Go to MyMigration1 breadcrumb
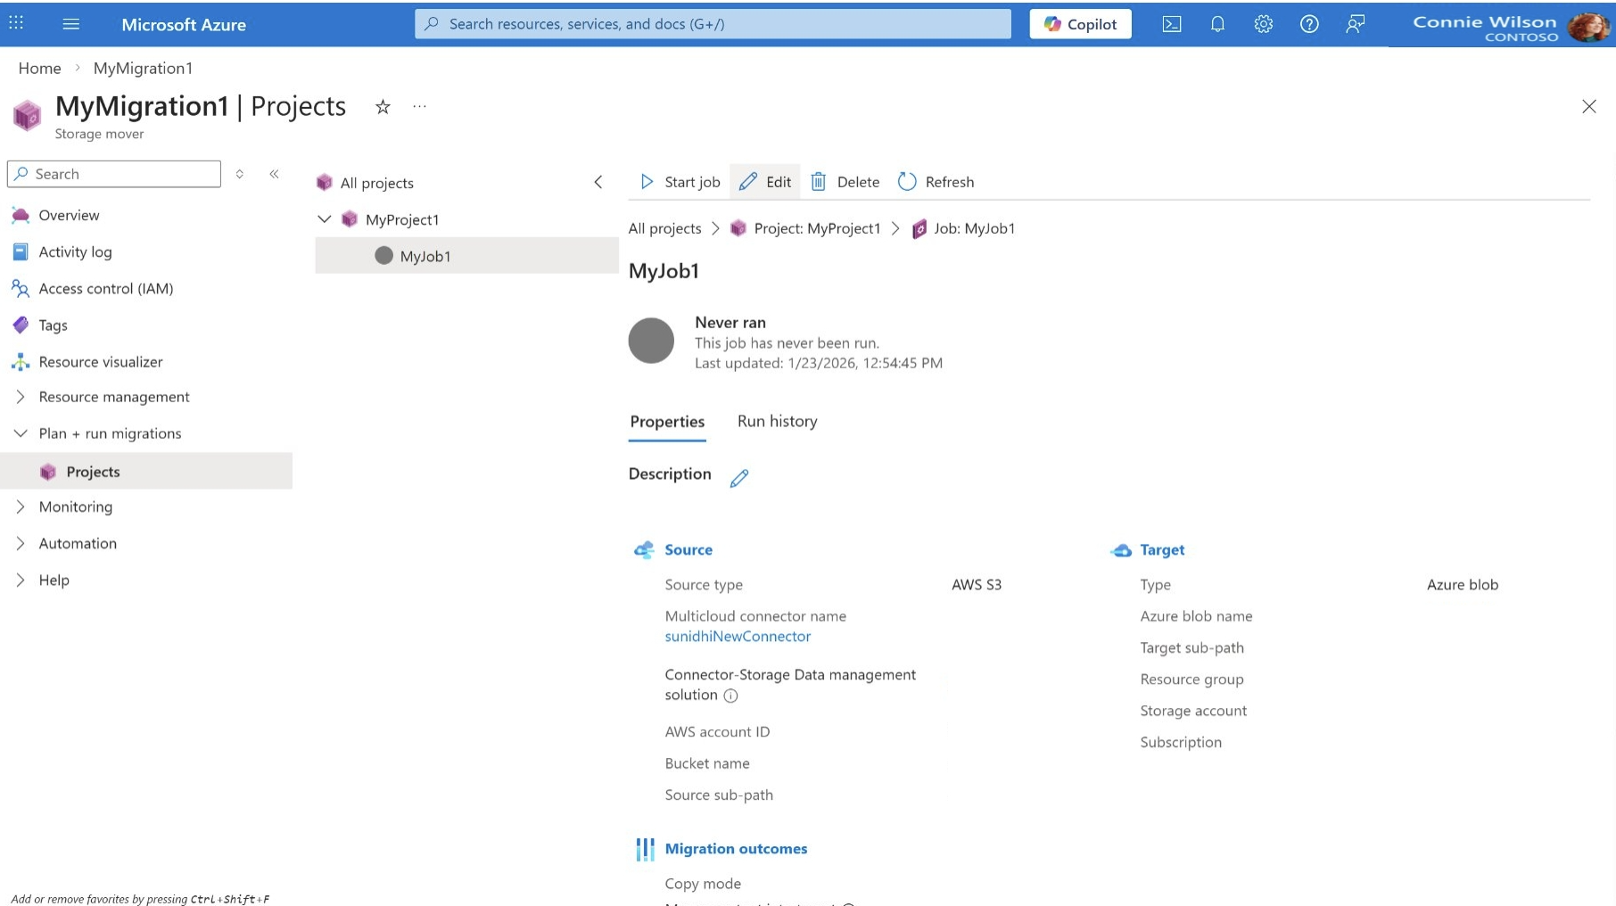 143,68
